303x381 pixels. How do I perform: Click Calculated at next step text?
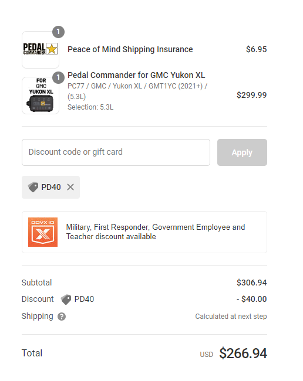(231, 317)
